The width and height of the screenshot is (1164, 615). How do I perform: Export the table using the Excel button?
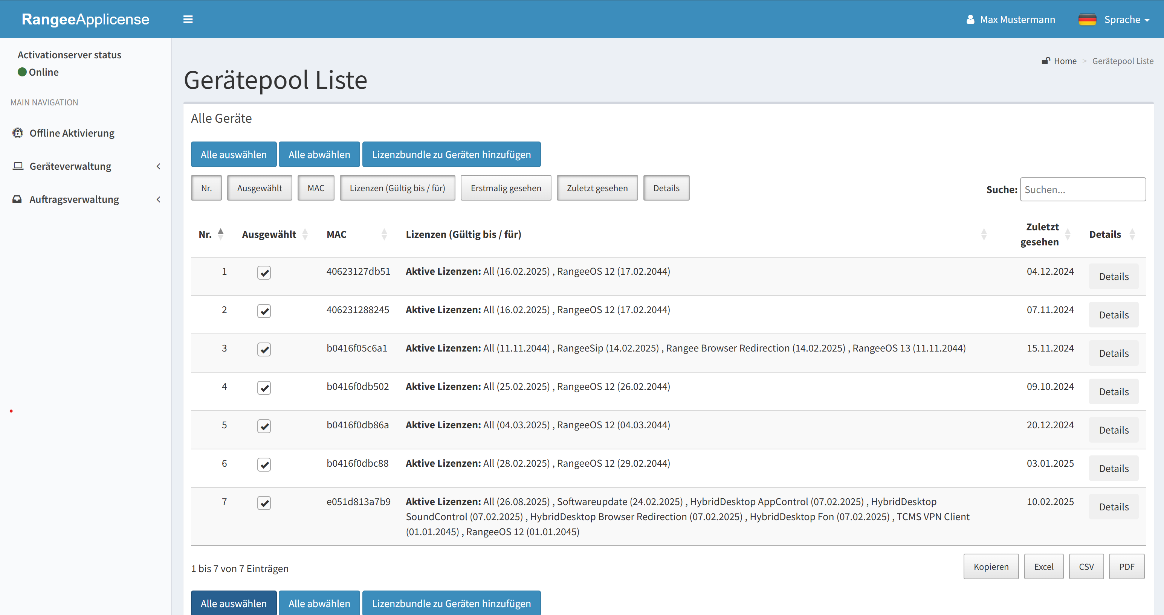point(1043,566)
